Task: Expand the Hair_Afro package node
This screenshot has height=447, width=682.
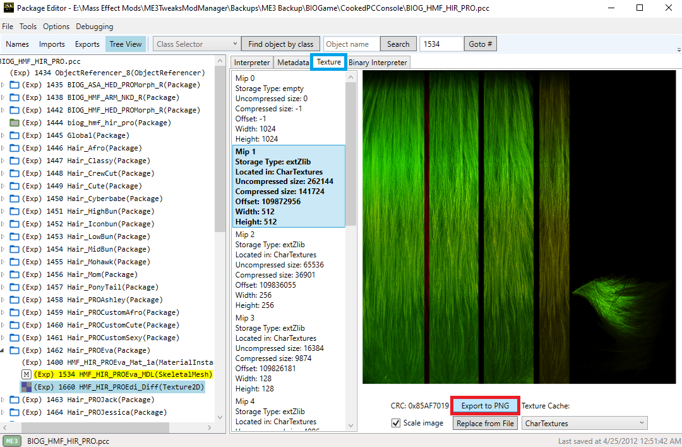Action: tap(3, 148)
